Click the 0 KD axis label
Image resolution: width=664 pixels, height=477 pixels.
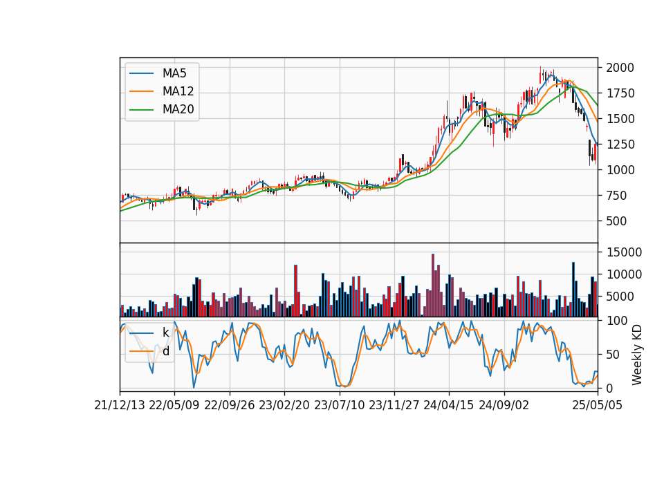coord(609,388)
